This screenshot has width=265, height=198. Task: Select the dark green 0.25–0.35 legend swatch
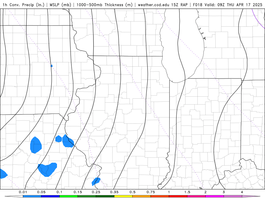click(105, 196)
